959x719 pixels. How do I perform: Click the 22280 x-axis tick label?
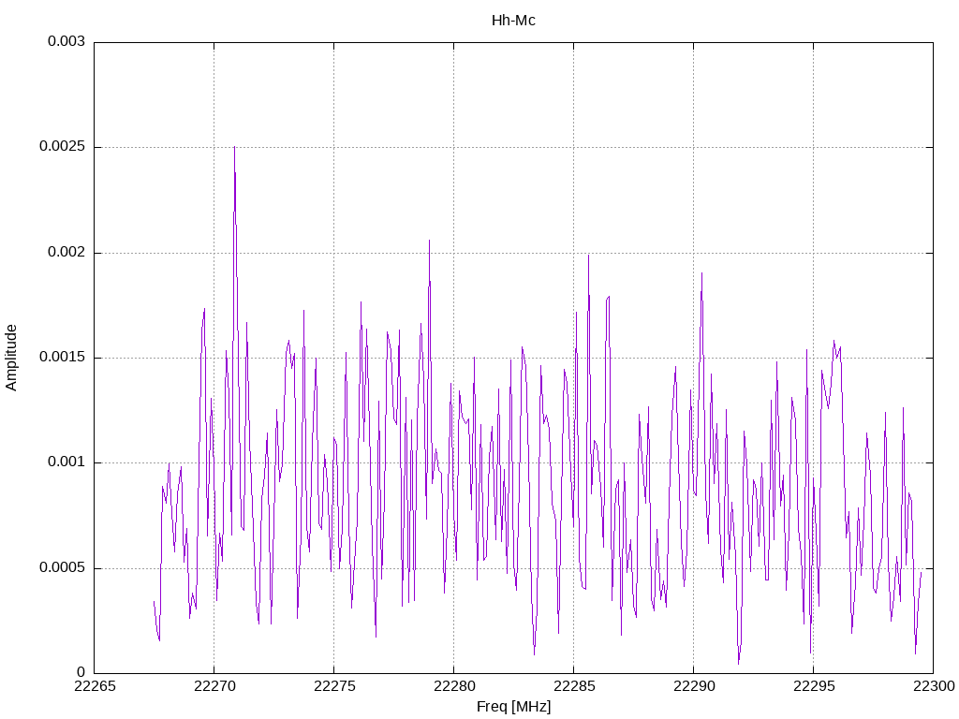coord(454,686)
